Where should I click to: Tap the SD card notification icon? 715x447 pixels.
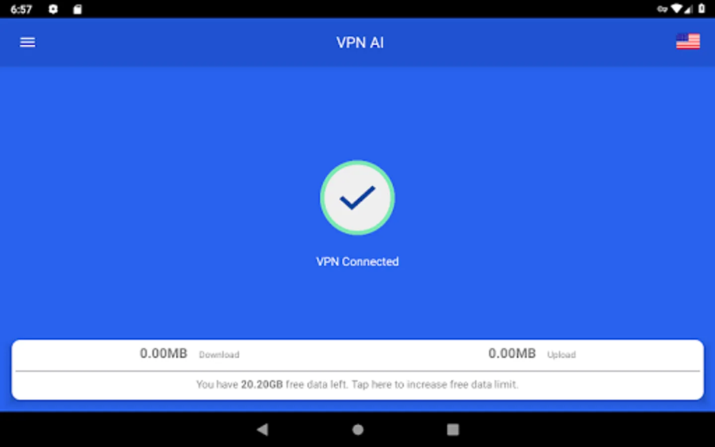click(77, 9)
